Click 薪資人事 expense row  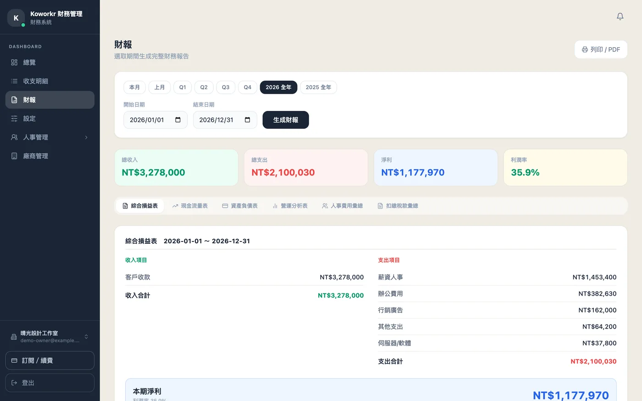pyautogui.click(x=497, y=277)
